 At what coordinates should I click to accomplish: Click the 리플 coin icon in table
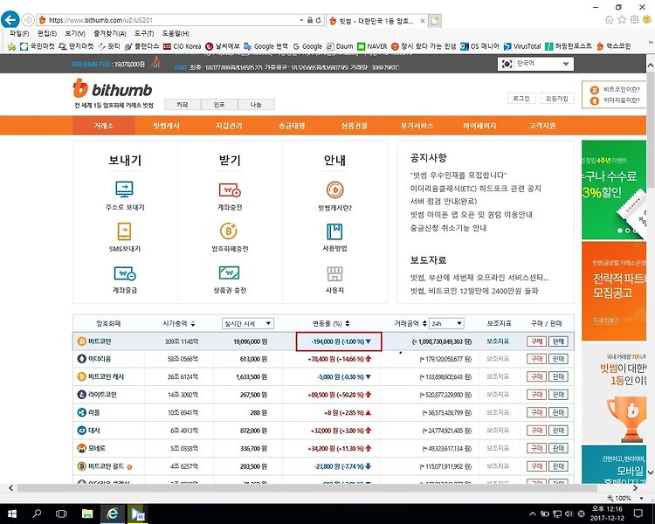pyautogui.click(x=81, y=412)
